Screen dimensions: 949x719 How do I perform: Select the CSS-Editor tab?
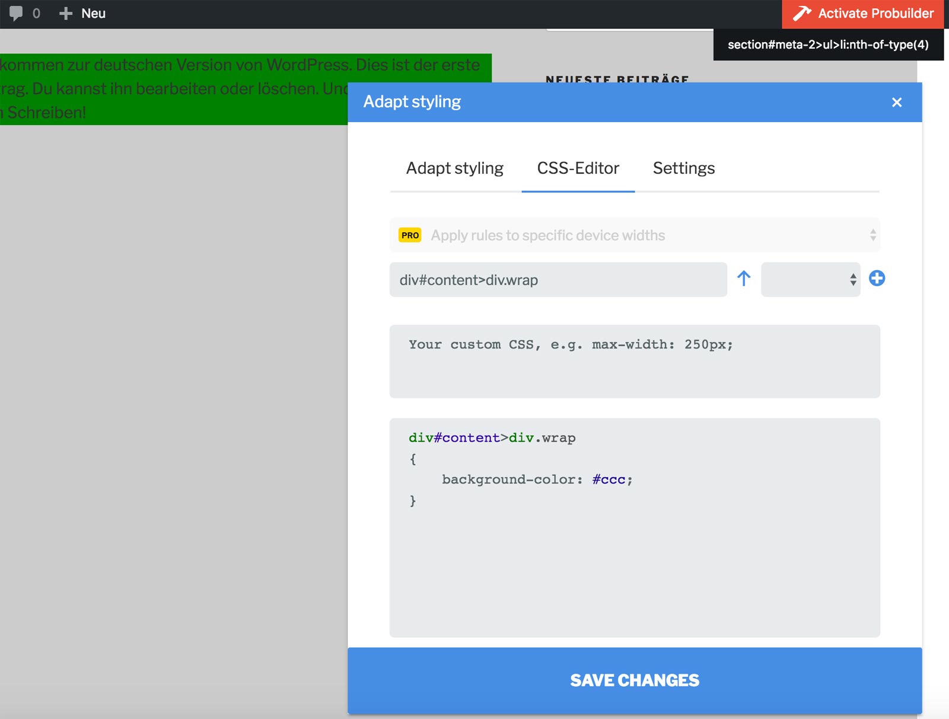click(x=578, y=168)
